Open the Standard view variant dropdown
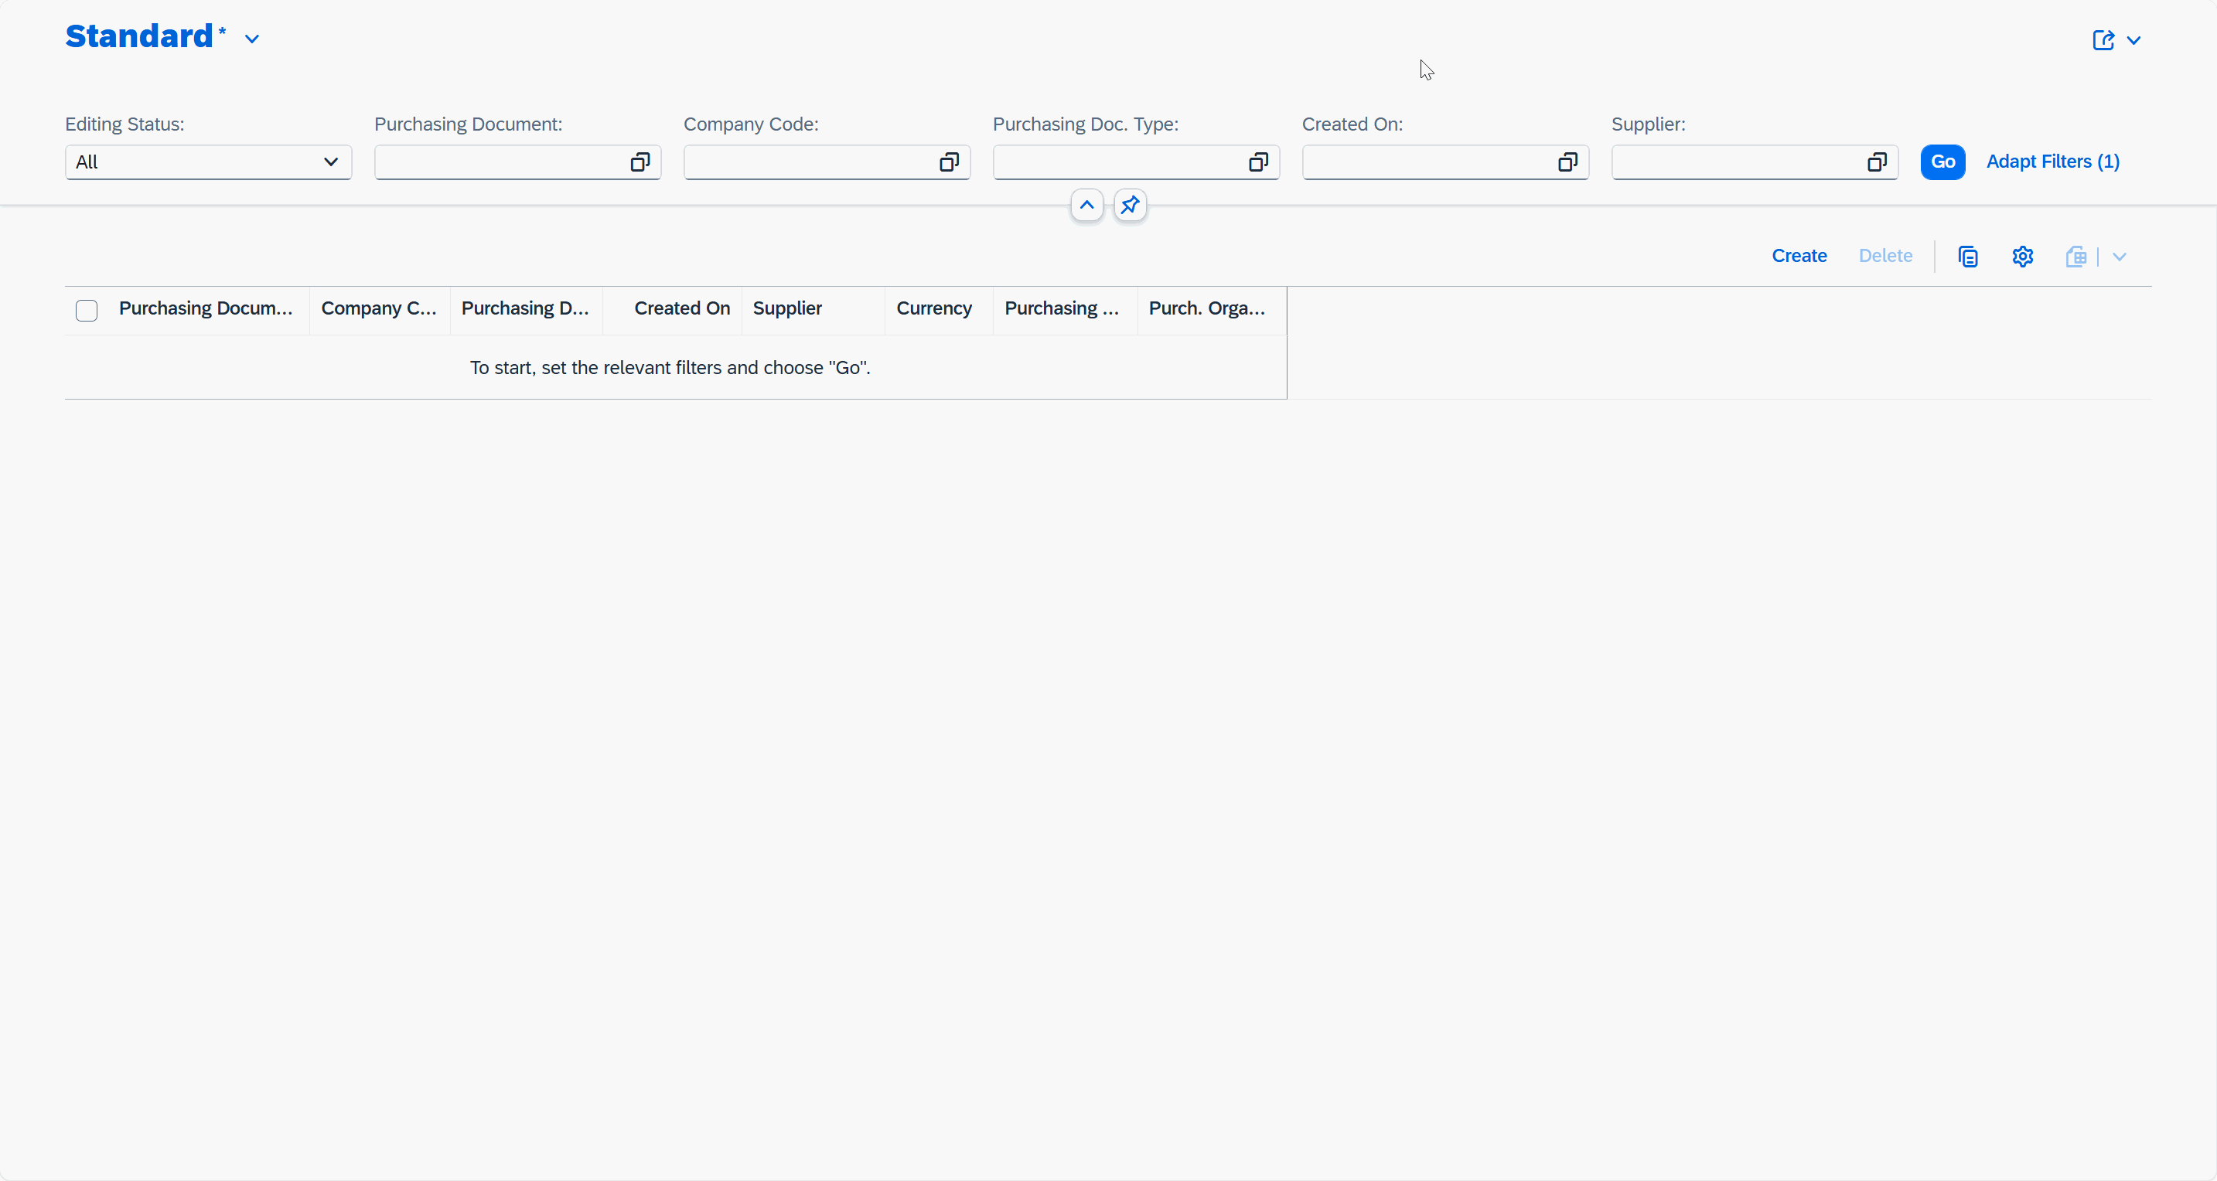The image size is (2217, 1181). [x=252, y=39]
